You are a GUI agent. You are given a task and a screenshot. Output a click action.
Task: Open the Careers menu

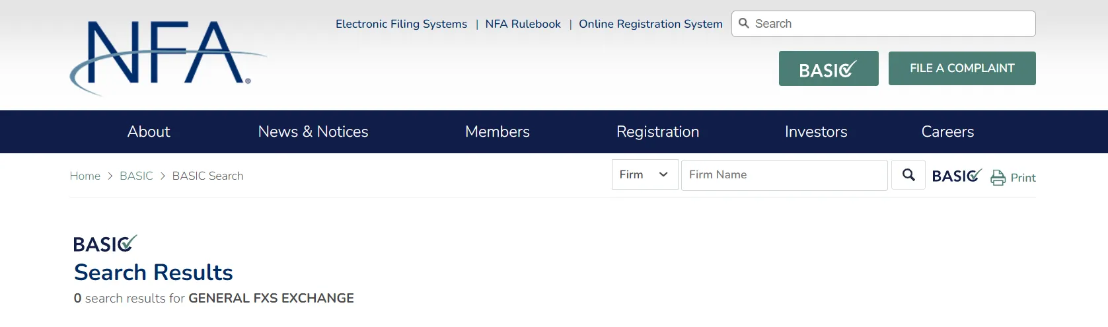click(947, 131)
